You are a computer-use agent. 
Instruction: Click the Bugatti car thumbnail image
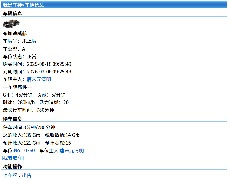[11, 23]
